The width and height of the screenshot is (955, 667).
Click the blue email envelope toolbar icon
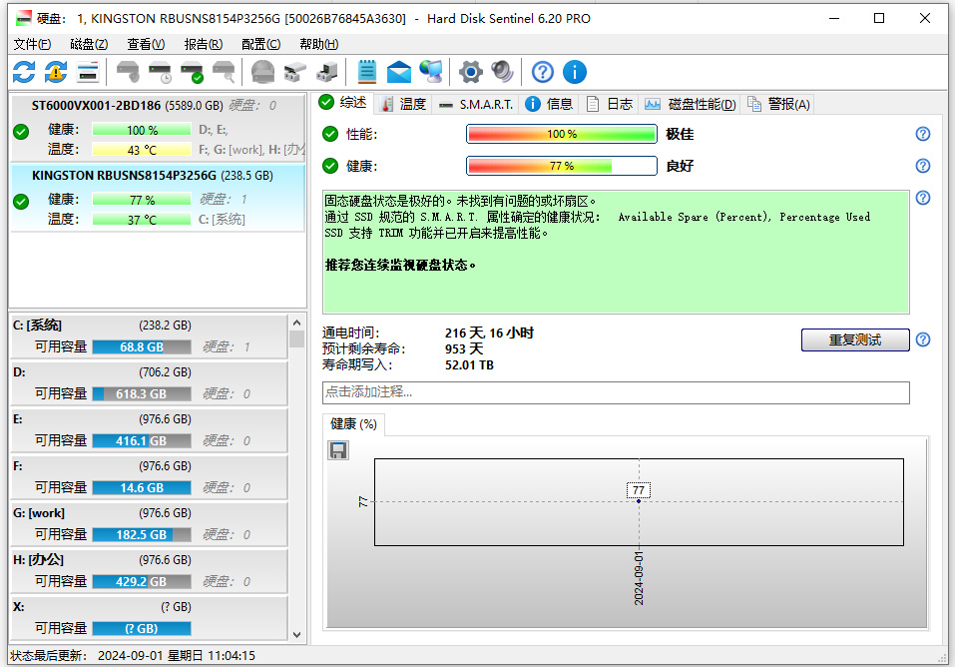click(x=399, y=72)
